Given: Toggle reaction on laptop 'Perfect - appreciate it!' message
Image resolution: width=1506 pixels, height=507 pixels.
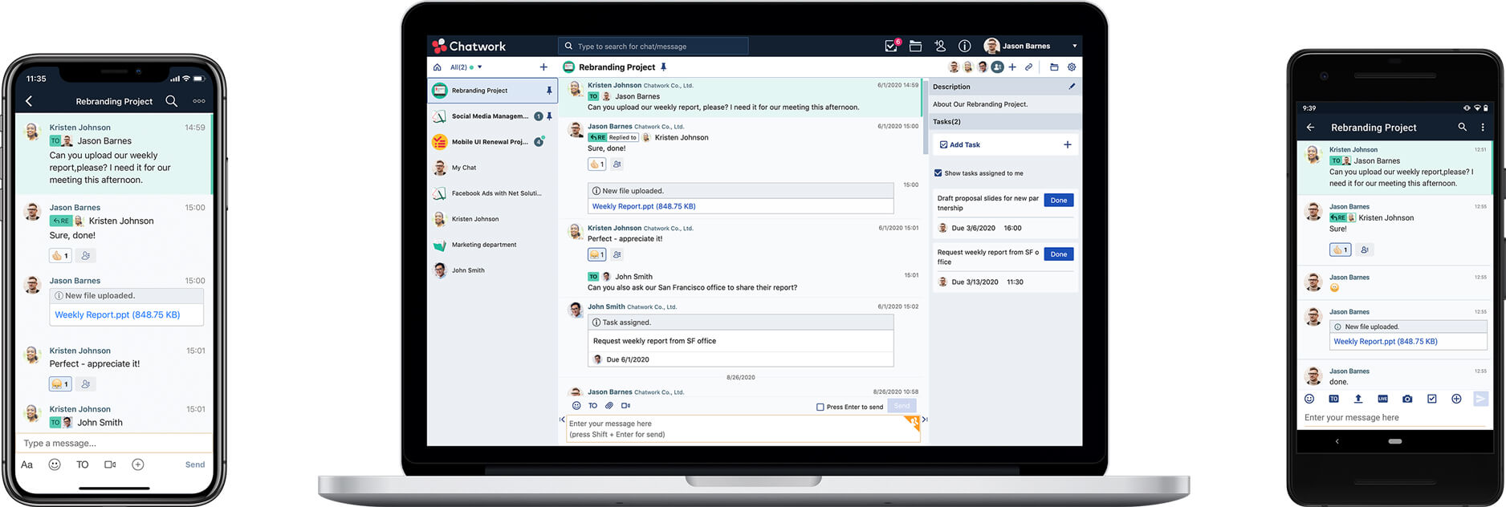Looking at the screenshot, I should point(596,255).
